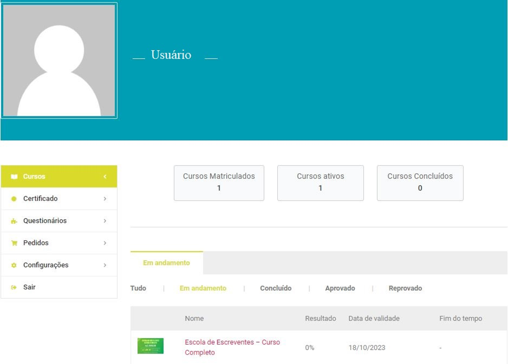Filter courses by Concluído
Screen dimensions: 508x364
click(x=276, y=288)
